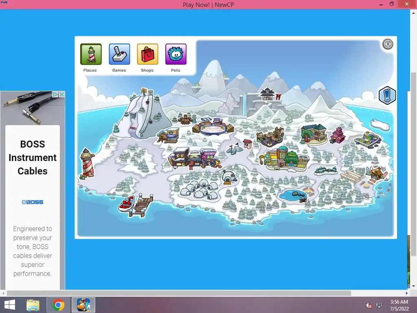Go to the Dock with the boat
Screen dimensions: 417x313
[136, 205]
